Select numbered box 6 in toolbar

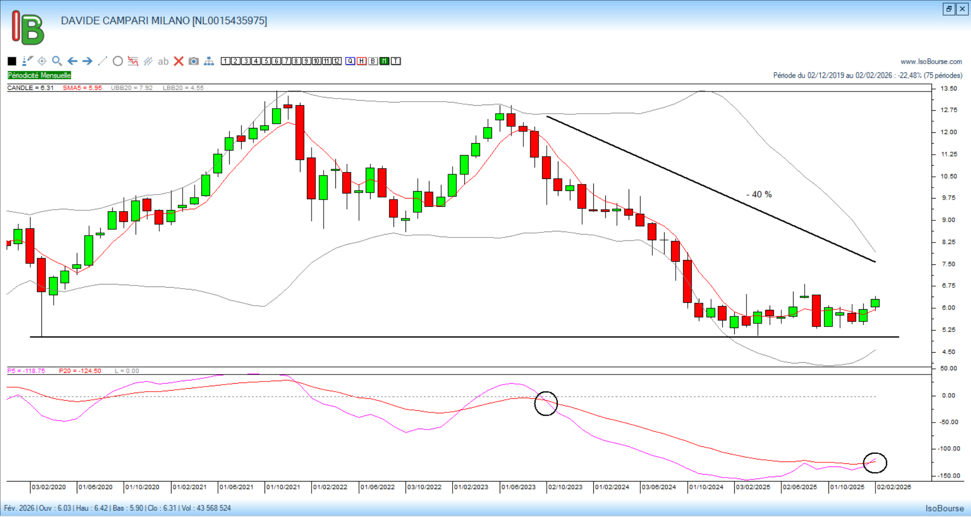pyautogui.click(x=276, y=61)
